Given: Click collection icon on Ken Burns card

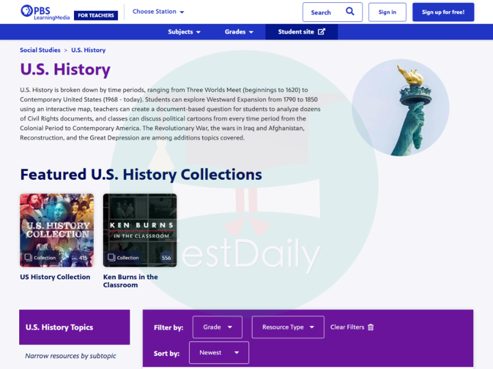Looking at the screenshot, I should 111,257.
